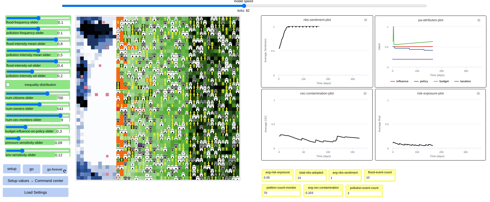Click the setup button
The width and height of the screenshot is (490, 202).
[x=12, y=169]
